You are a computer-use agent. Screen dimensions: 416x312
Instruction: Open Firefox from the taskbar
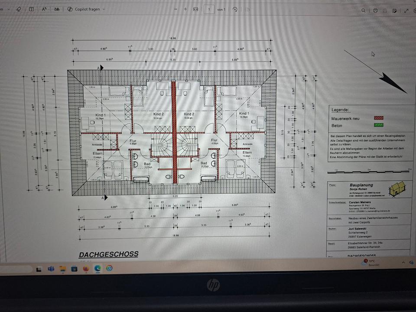click(86, 269)
